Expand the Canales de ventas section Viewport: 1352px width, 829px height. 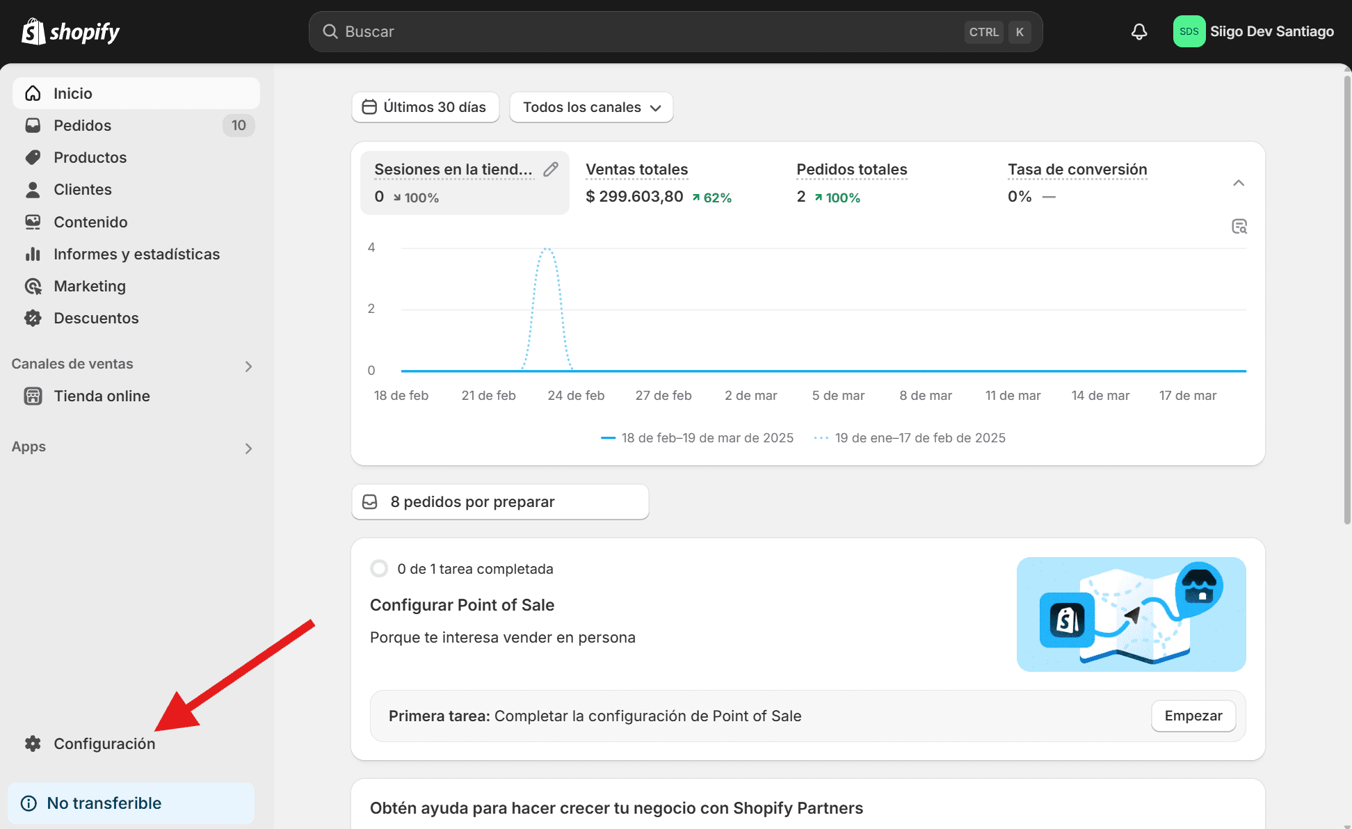(248, 366)
